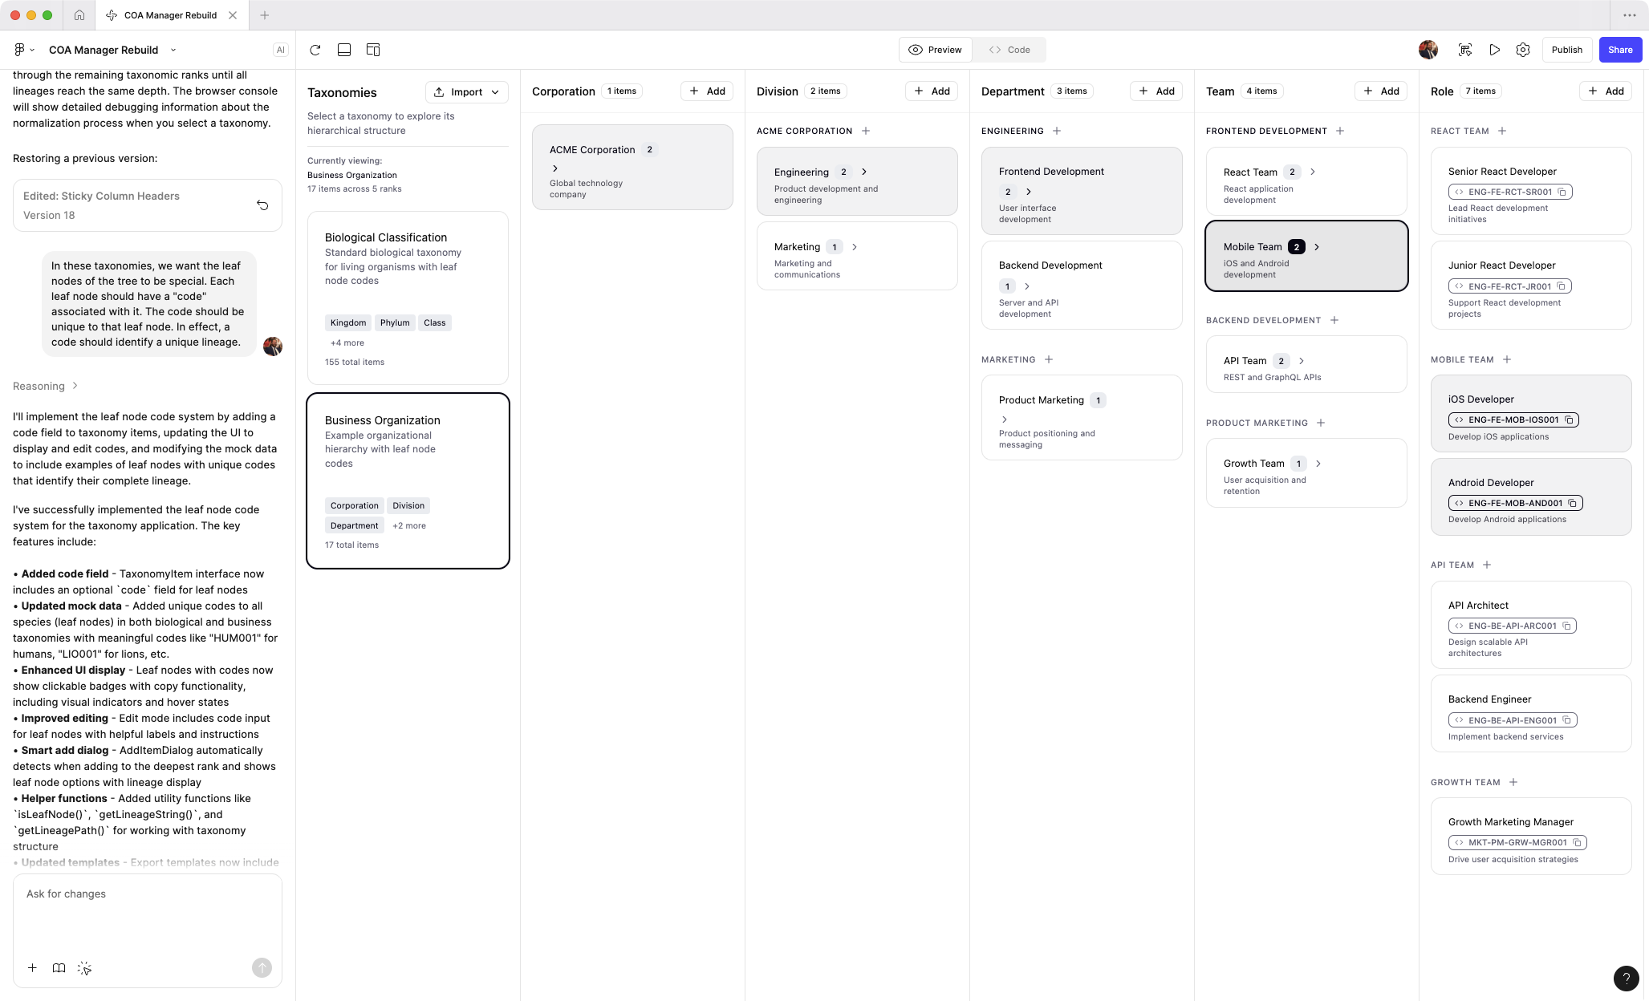The image size is (1649, 1001).
Task: Toggle the AI panel badge
Action: tap(280, 50)
